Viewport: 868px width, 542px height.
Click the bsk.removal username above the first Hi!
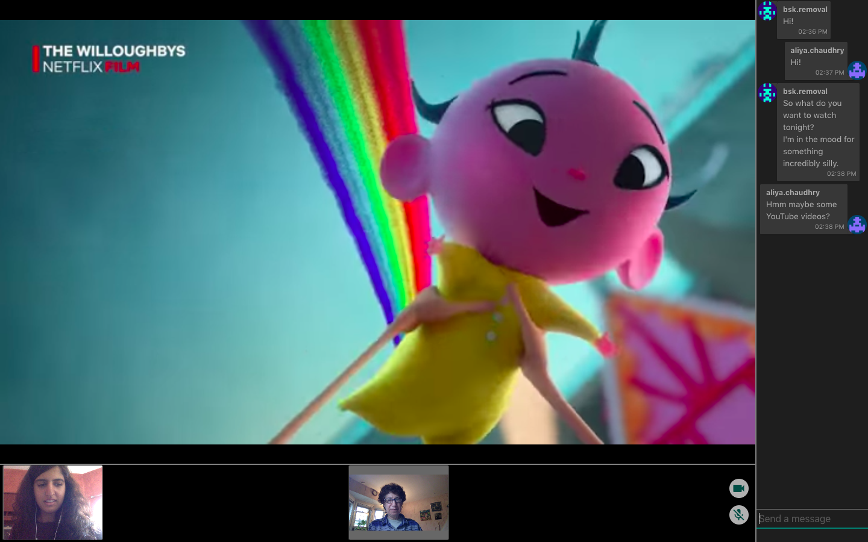pyautogui.click(x=805, y=10)
